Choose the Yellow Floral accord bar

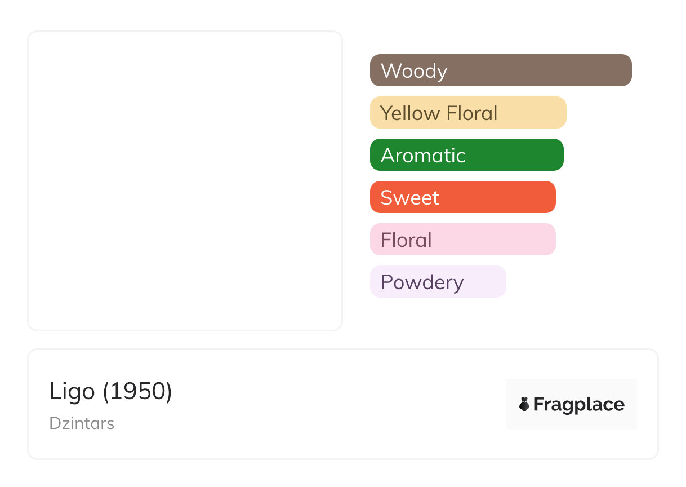[468, 113]
